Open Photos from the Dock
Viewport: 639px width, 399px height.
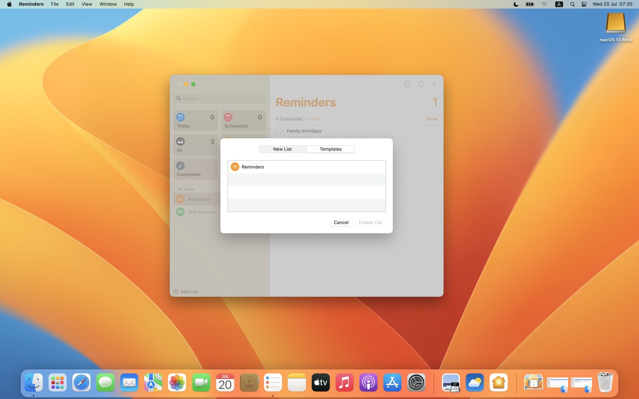pos(177,383)
